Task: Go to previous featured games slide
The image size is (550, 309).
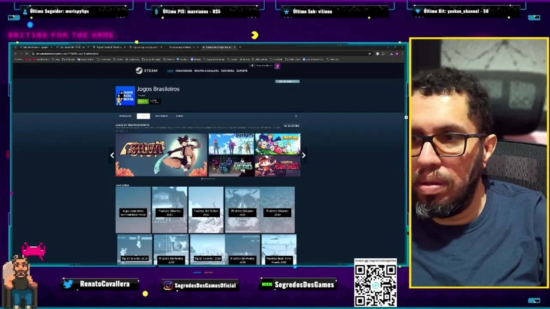Action: [112, 155]
